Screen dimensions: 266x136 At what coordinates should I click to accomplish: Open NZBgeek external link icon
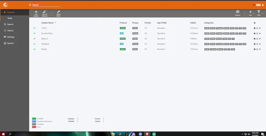click(x=257, y=44)
